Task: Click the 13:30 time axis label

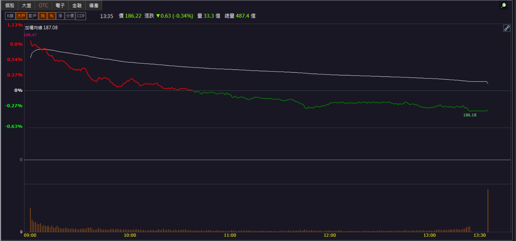Action: pos(480,235)
